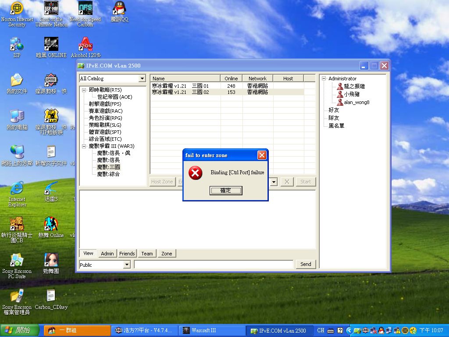This screenshot has width=449, height=337.
Task: Open the Public channel dropdown
Action: (x=127, y=265)
